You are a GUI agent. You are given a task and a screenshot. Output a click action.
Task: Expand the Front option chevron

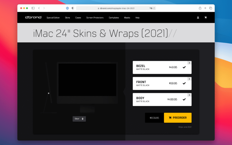pyautogui.click(x=189, y=79)
